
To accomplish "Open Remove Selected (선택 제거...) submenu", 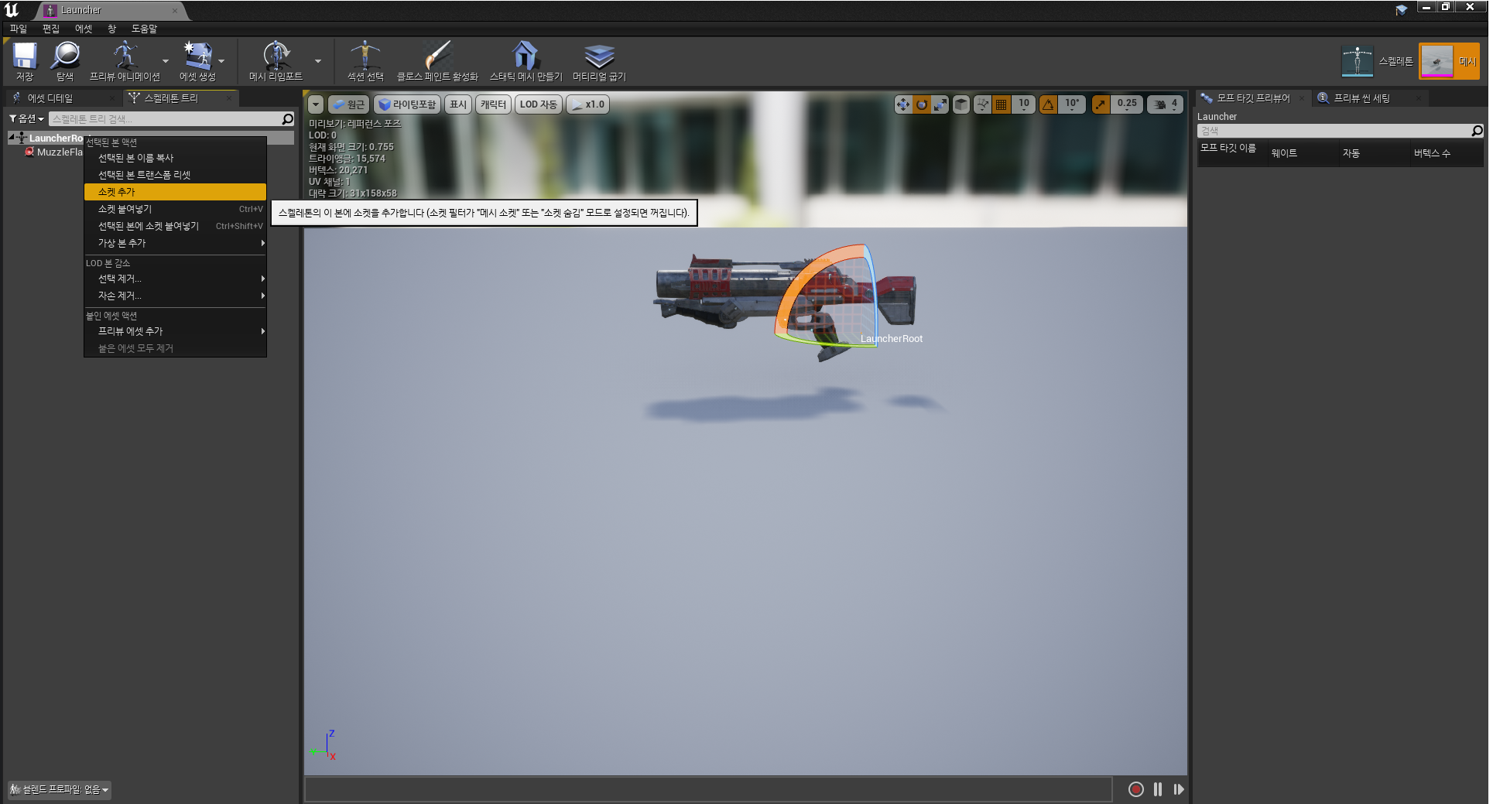I will coord(175,279).
